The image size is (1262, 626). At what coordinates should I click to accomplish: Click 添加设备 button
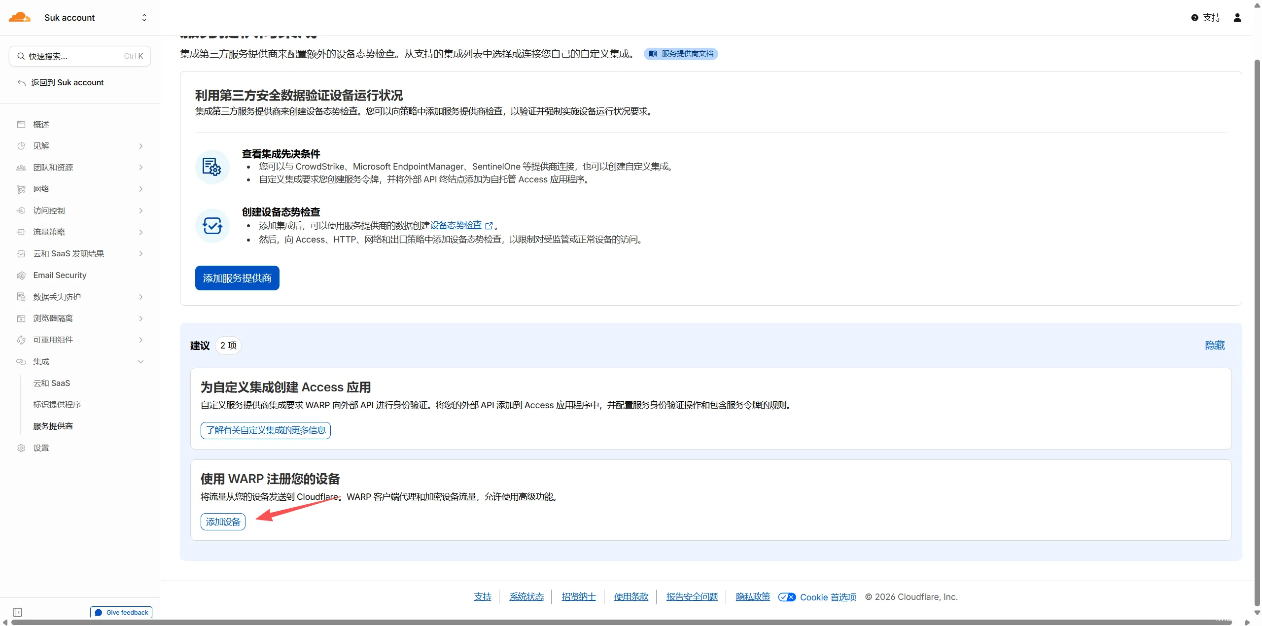coord(223,522)
